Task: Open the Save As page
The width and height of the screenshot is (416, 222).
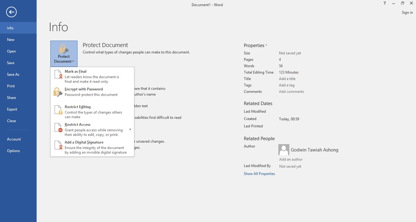Action: (18, 74)
